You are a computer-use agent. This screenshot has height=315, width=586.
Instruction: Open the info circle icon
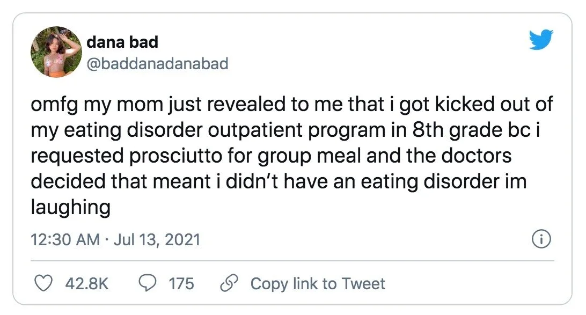point(541,240)
